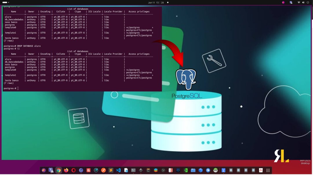Viewport: 313px width, 175px height.
Task: Launch Google Chrome from the dock
Action: (59, 170)
